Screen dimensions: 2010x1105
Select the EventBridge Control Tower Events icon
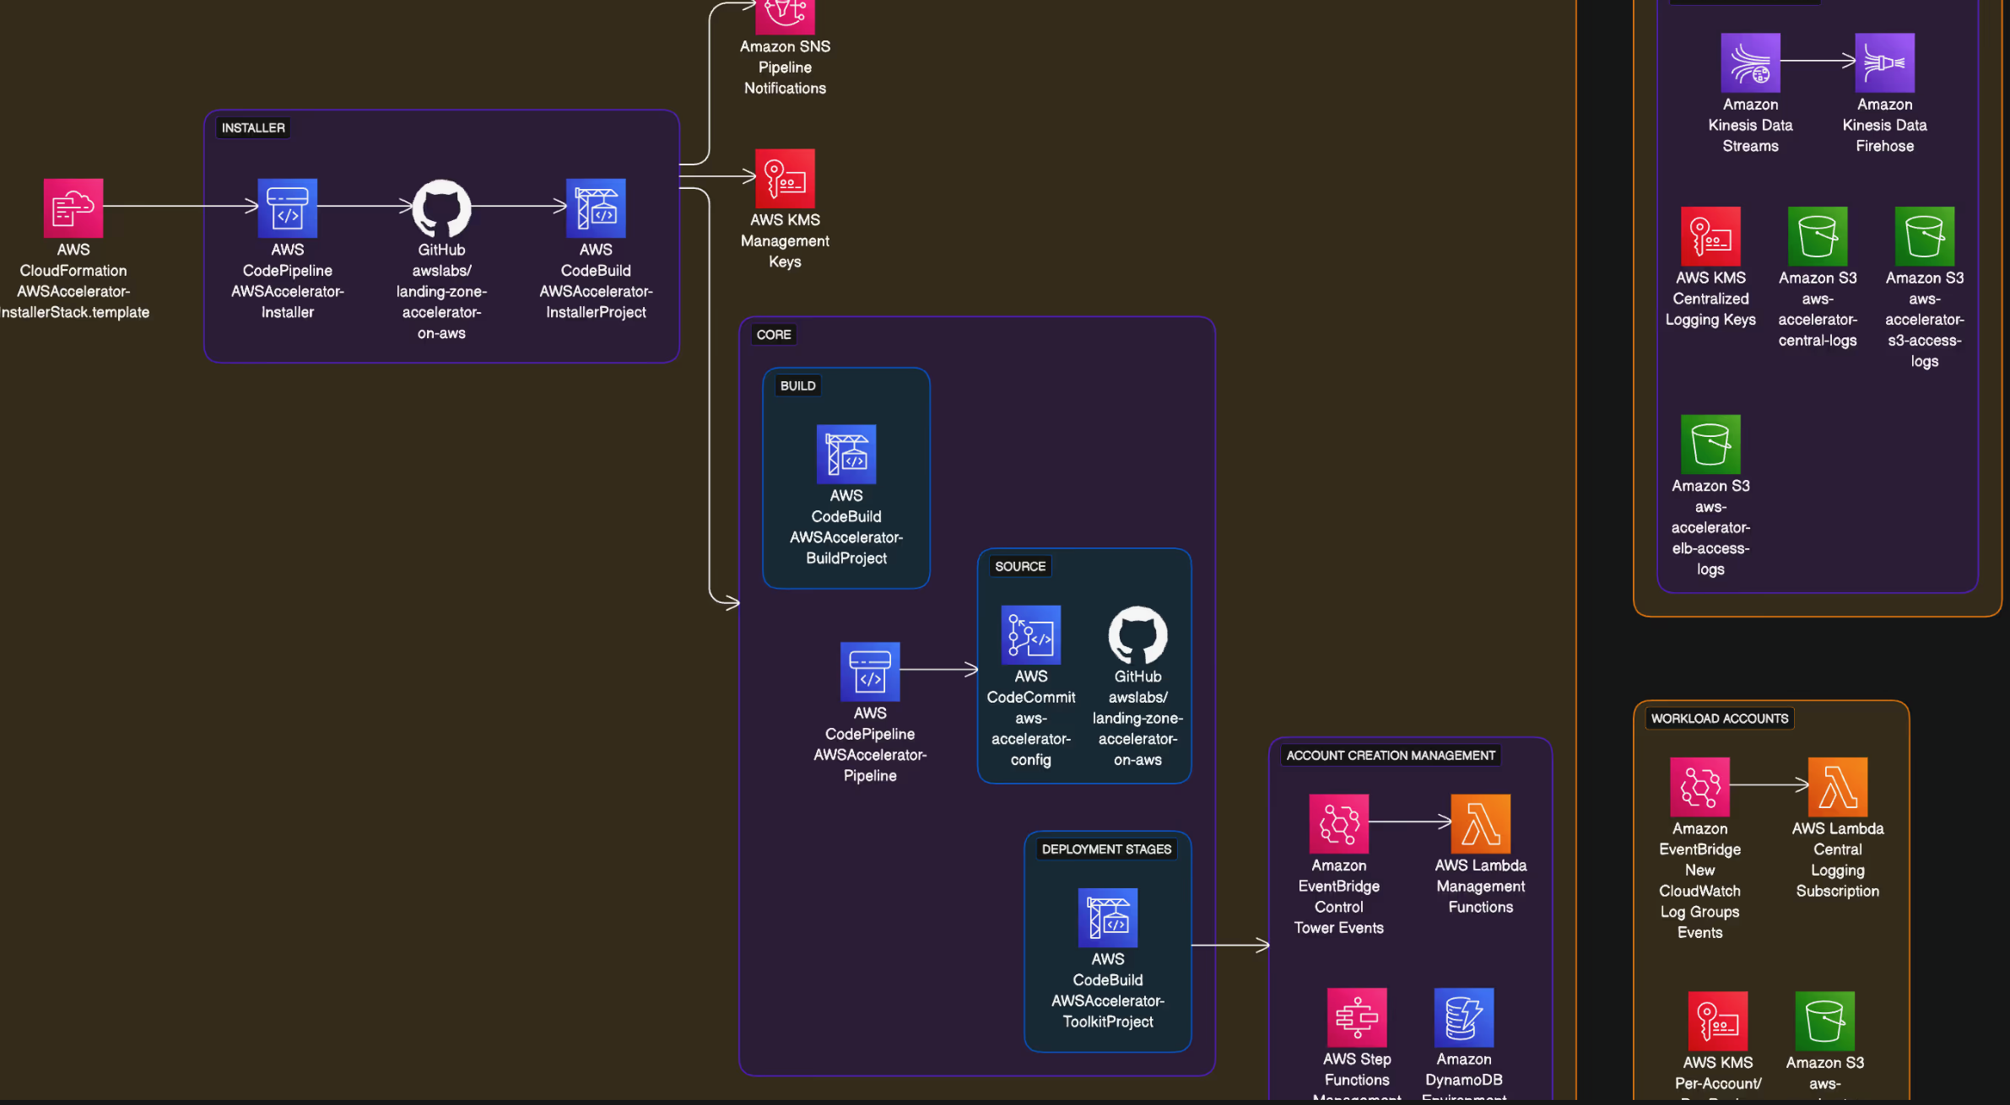pyautogui.click(x=1339, y=823)
